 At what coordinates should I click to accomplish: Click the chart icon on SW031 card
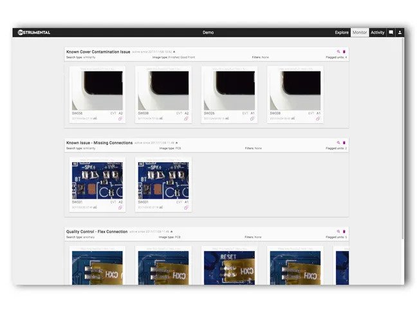point(95,207)
